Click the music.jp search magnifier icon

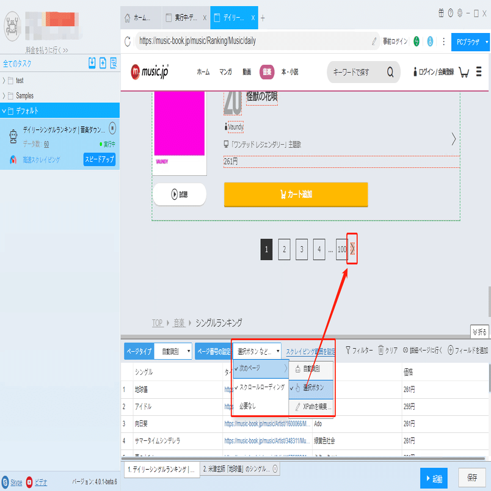click(390, 72)
